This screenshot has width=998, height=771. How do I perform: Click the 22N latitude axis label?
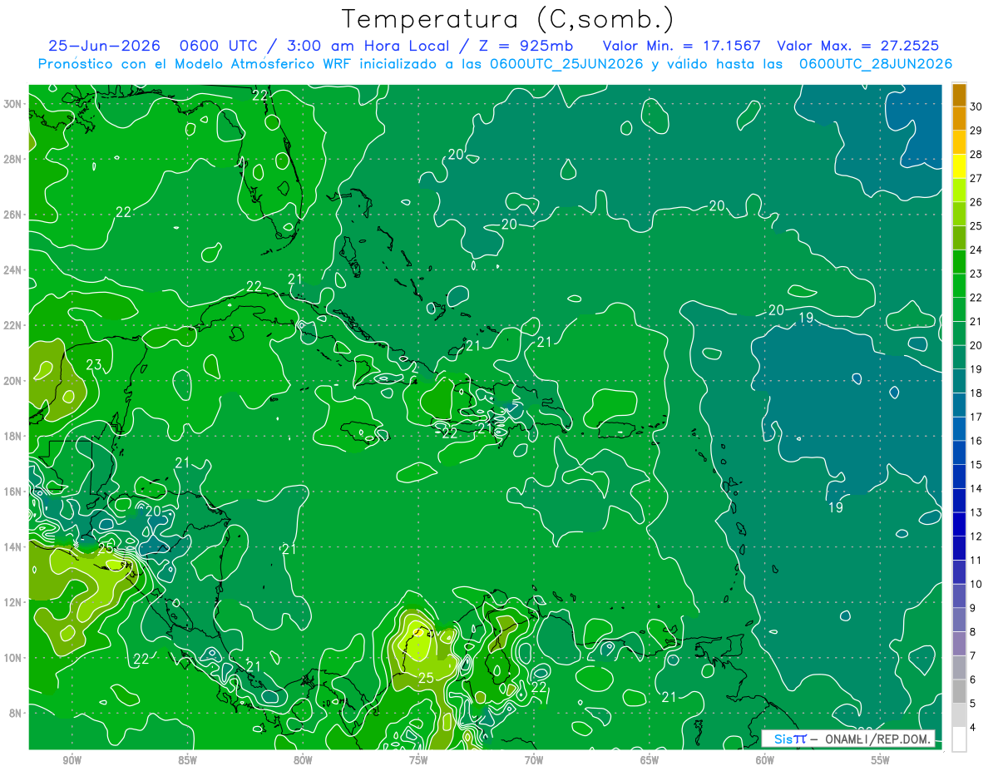coord(13,325)
